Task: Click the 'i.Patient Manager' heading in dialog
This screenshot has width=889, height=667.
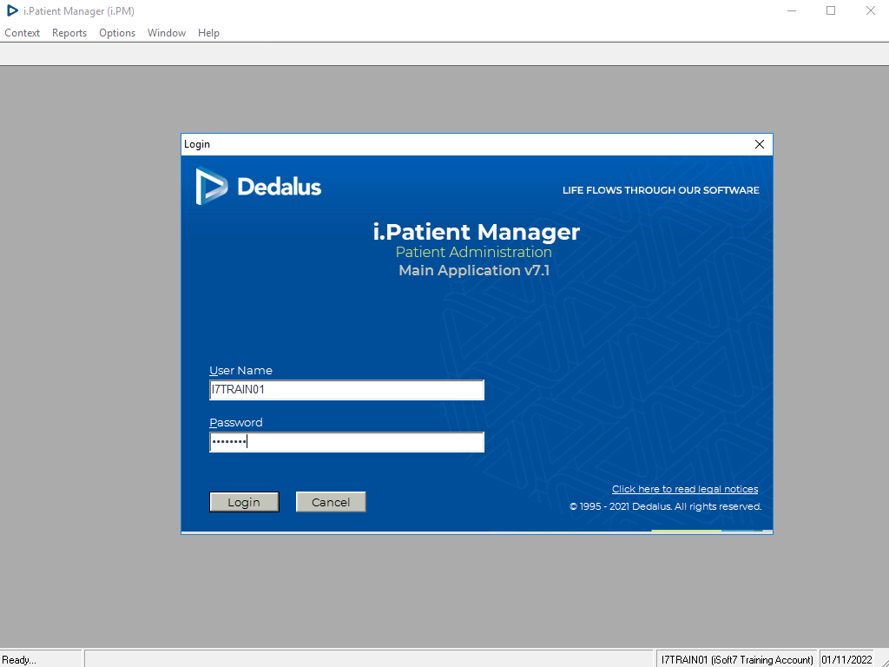Action: [x=477, y=231]
